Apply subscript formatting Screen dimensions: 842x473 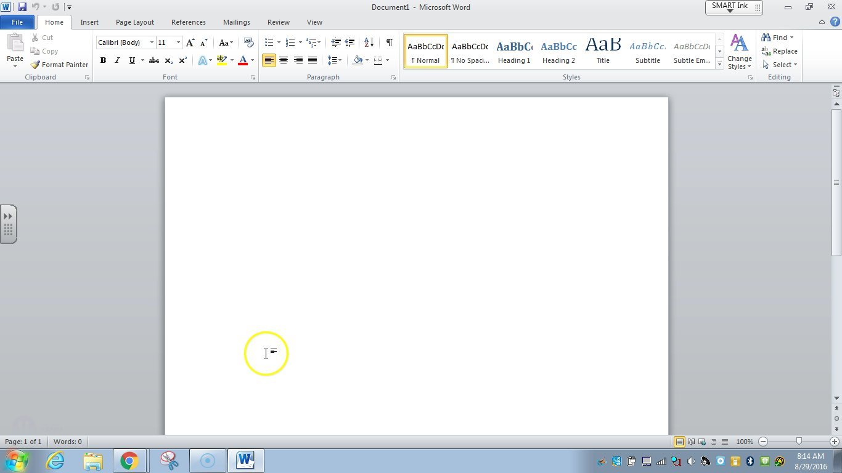168,60
